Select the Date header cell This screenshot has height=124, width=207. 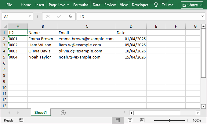click(131, 33)
